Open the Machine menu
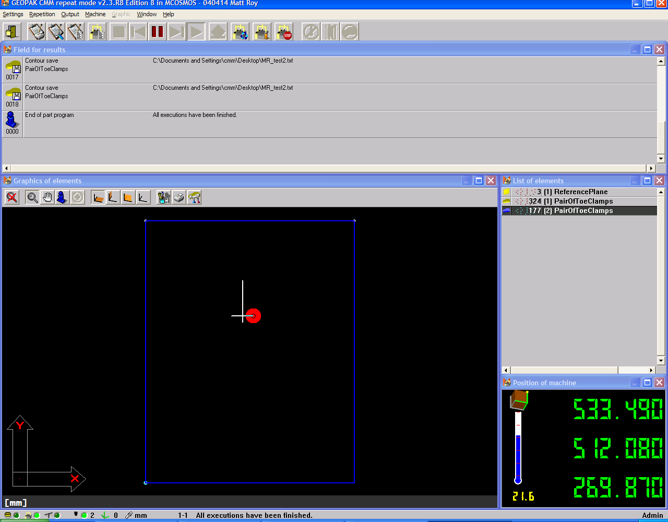Viewport: 668px width, 522px height. (x=96, y=14)
